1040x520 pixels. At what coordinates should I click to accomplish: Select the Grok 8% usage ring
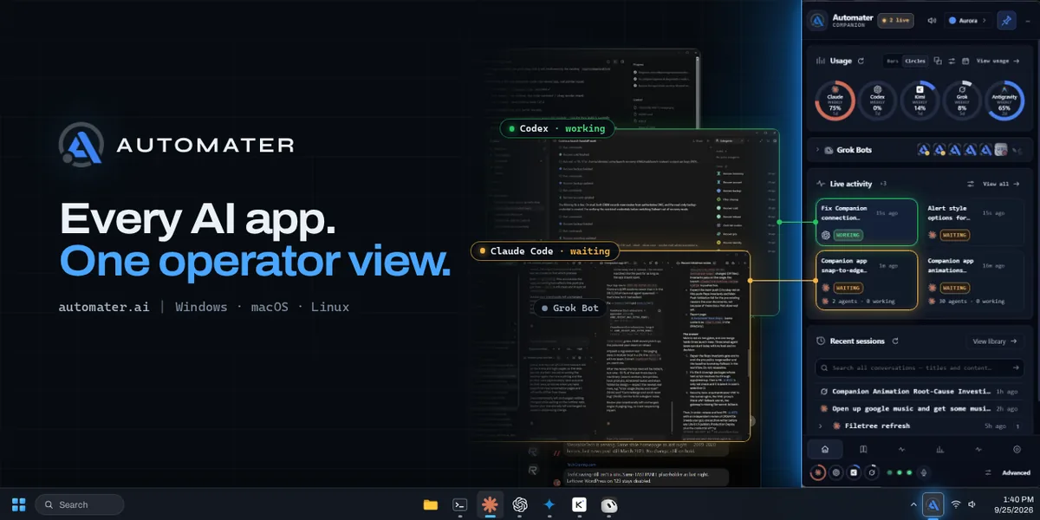pyautogui.click(x=962, y=101)
